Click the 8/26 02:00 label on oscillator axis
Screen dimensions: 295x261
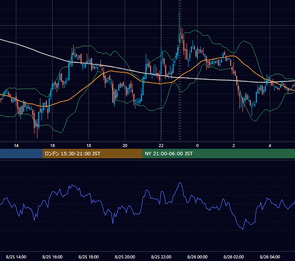click(234, 257)
